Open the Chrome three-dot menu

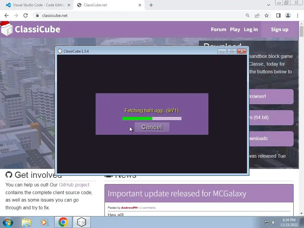pos(297,15)
